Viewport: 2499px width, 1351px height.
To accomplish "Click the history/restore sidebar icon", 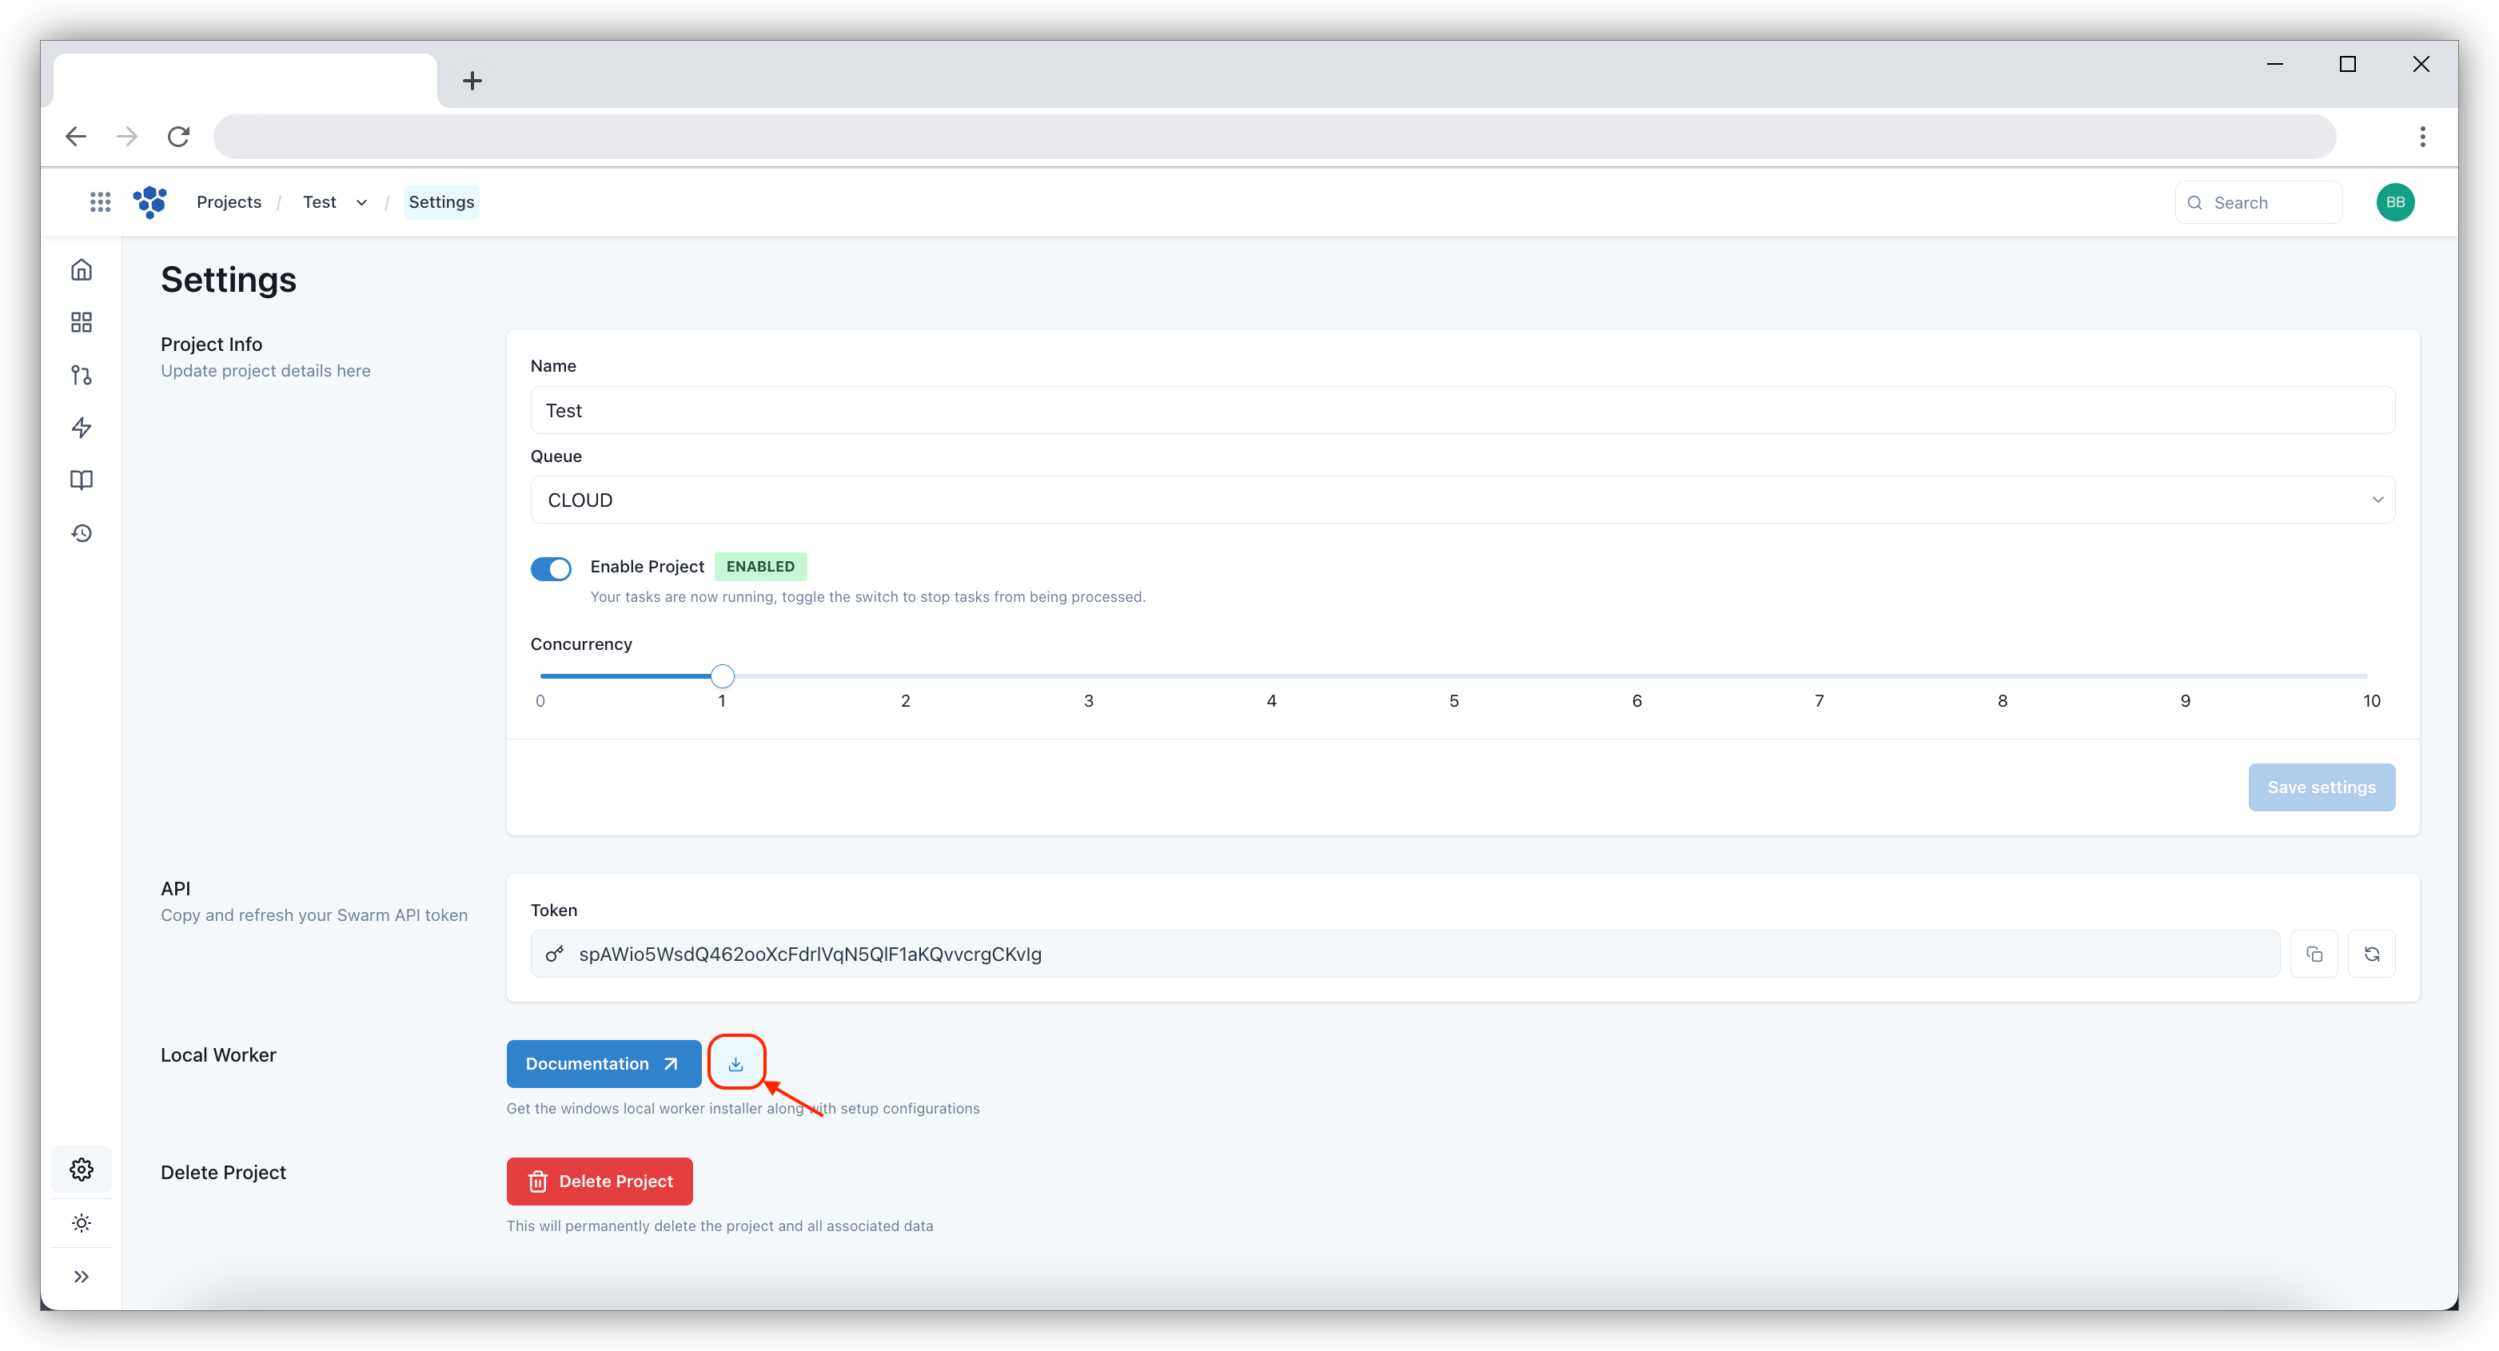I will pyautogui.click(x=80, y=532).
